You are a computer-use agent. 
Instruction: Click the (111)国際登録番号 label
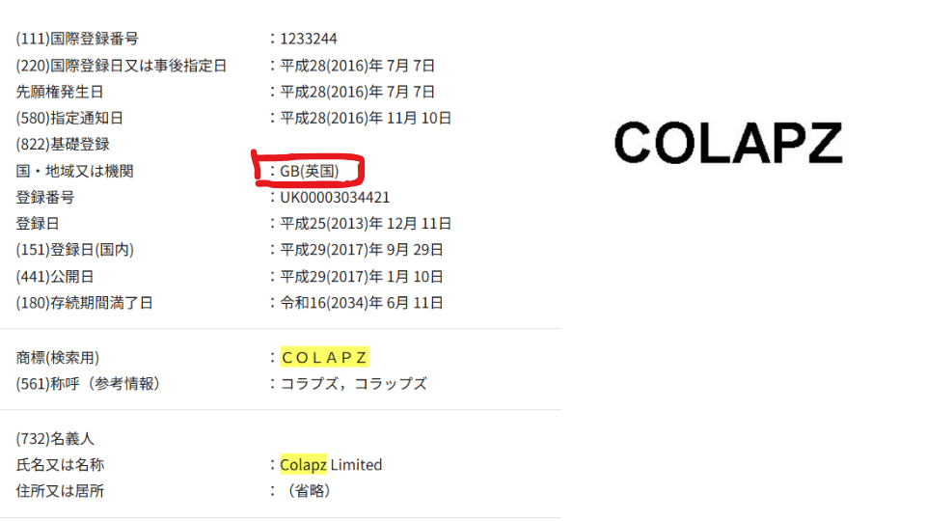click(x=77, y=40)
